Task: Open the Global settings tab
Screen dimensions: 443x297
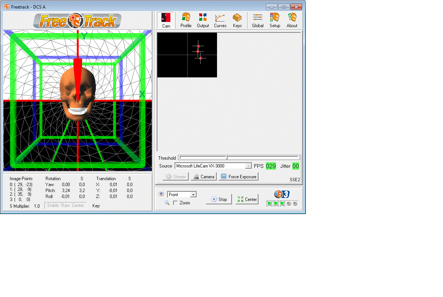Action: 258,20
